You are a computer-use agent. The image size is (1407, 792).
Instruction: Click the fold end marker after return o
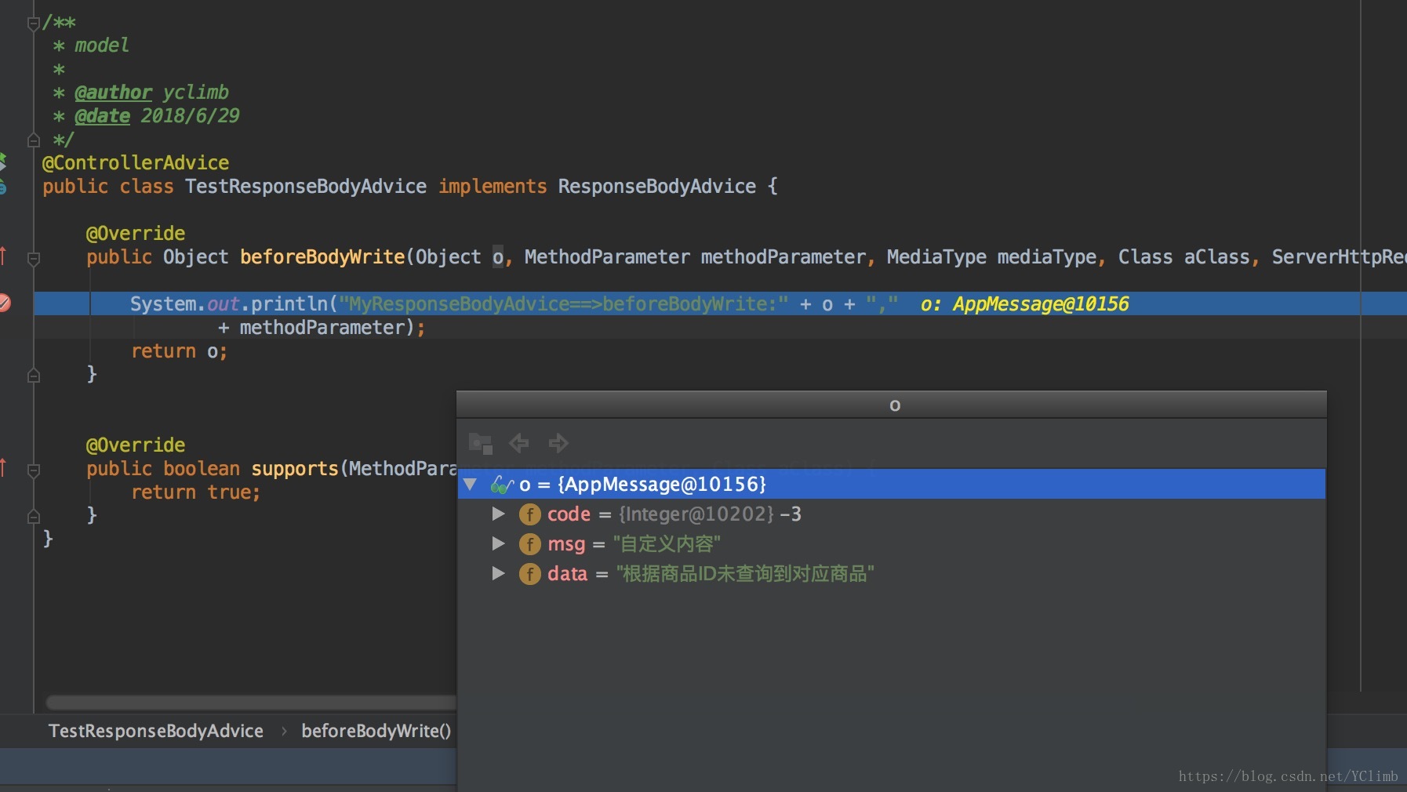click(33, 376)
